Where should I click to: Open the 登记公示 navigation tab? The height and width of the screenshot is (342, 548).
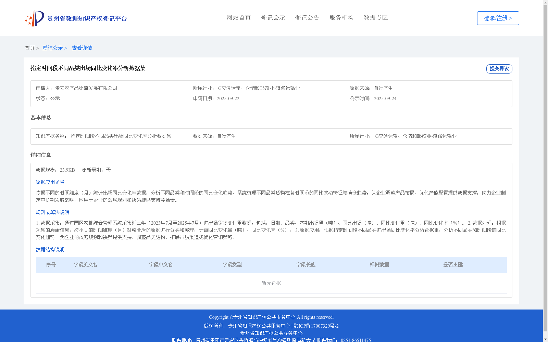pyautogui.click(x=273, y=17)
